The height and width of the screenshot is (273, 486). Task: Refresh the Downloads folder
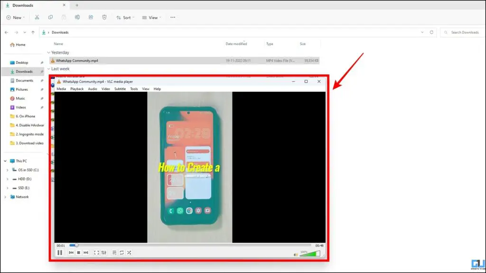[431, 33]
